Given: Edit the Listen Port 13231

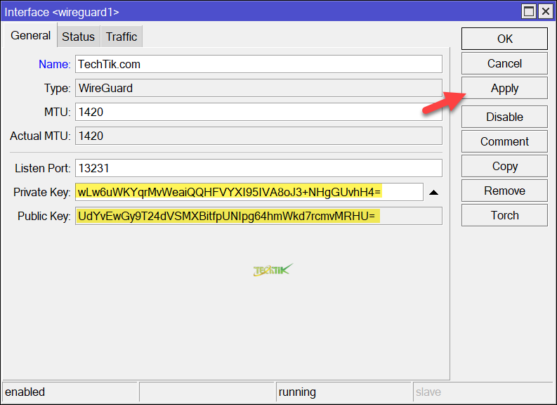Looking at the screenshot, I should [258, 168].
